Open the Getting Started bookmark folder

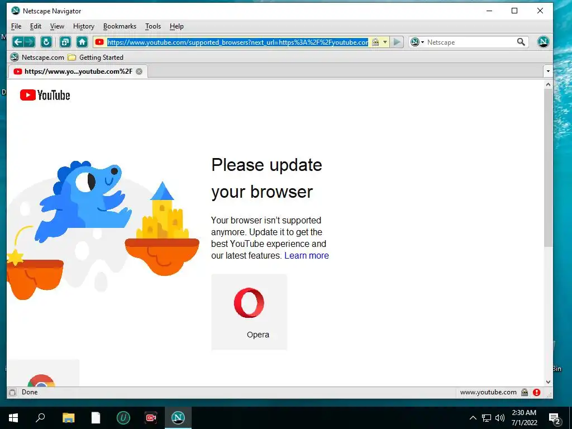(x=96, y=58)
